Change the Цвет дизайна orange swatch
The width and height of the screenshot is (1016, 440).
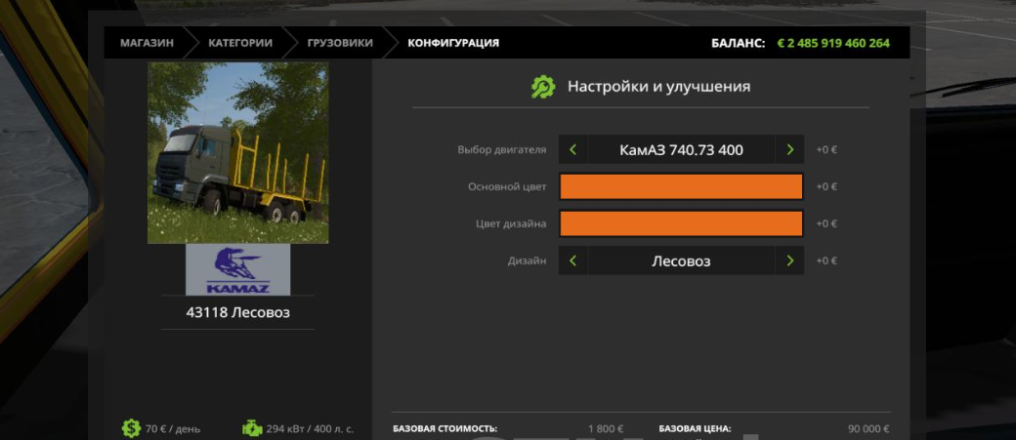click(681, 223)
